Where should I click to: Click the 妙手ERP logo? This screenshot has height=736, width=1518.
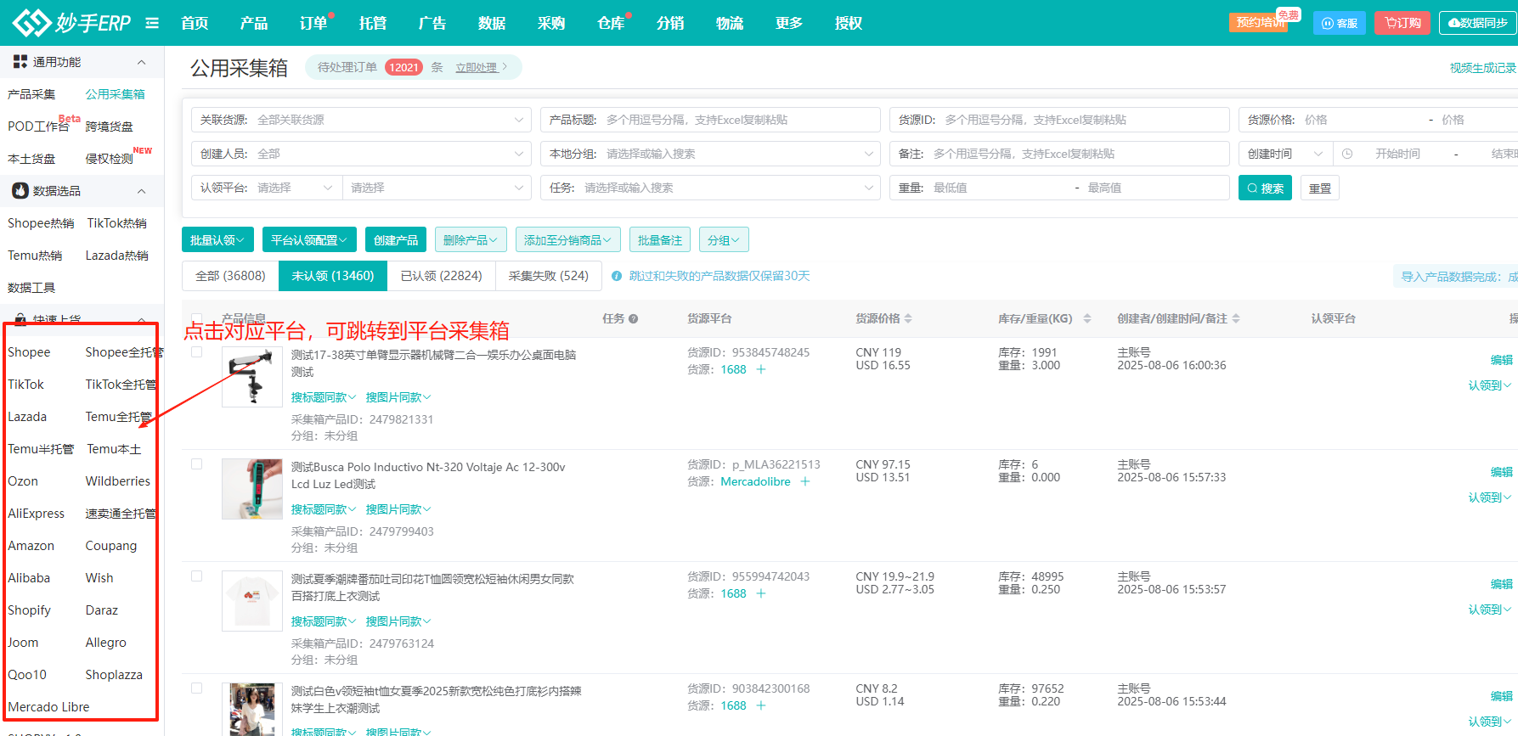click(72, 23)
